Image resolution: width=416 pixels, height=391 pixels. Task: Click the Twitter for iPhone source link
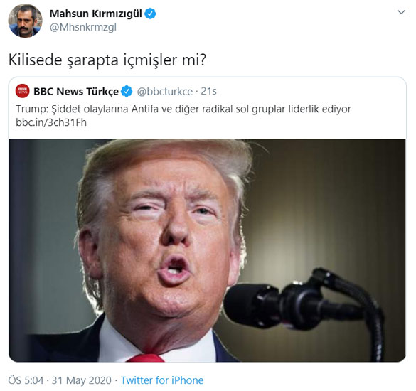[x=162, y=380]
